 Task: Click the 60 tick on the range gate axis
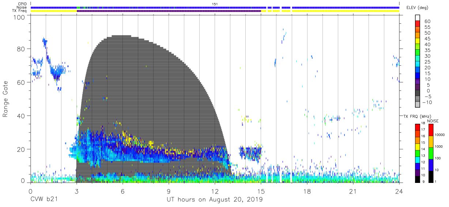21,82
